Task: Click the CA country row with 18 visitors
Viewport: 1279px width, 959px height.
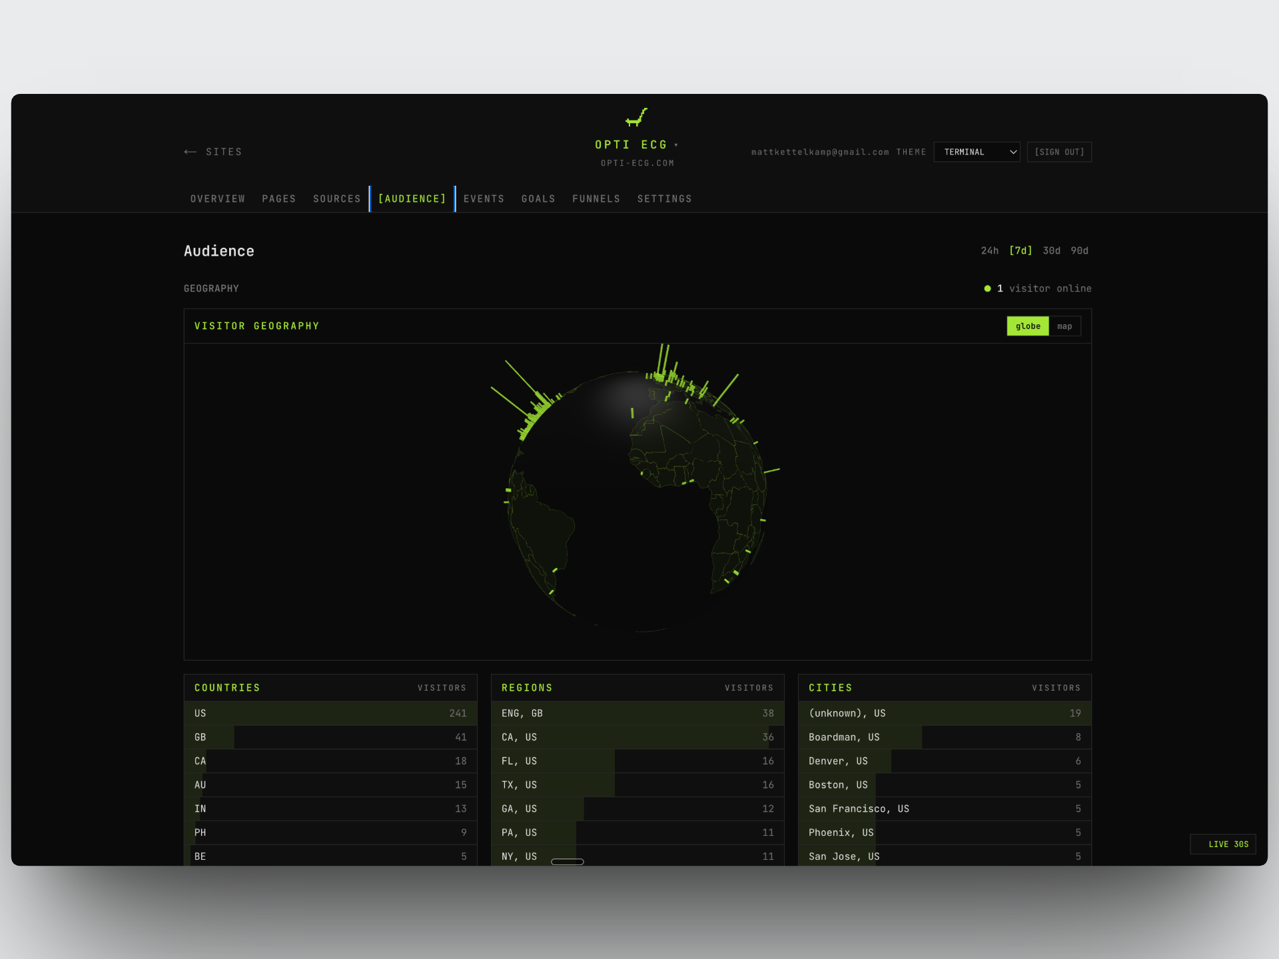Action: pos(330,761)
